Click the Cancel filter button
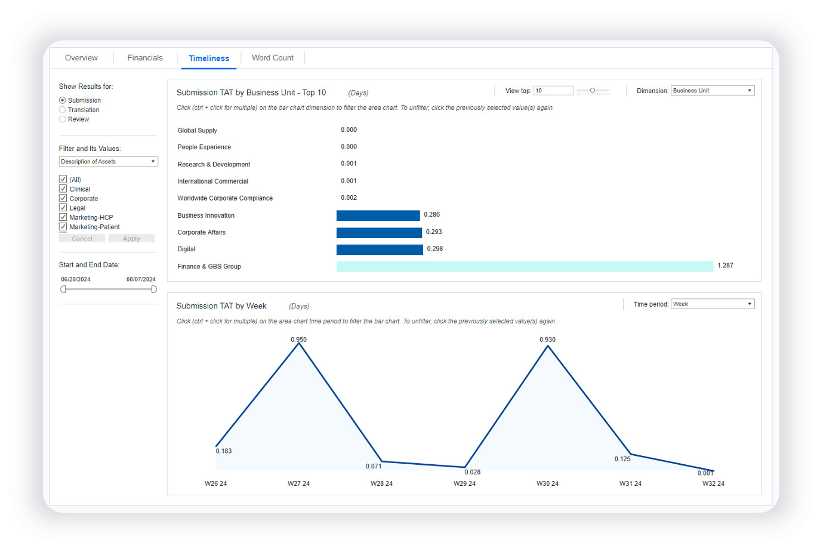Image resolution: width=823 pixels, height=552 pixels. tap(82, 239)
